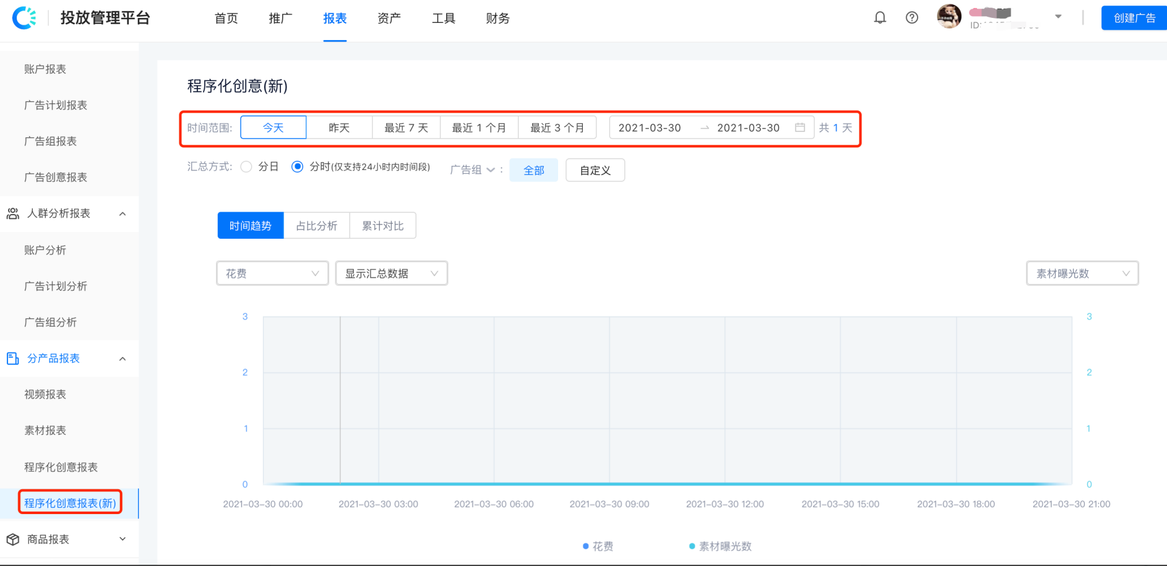The width and height of the screenshot is (1167, 566).
Task: Click the platform logo icon
Action: (25, 17)
